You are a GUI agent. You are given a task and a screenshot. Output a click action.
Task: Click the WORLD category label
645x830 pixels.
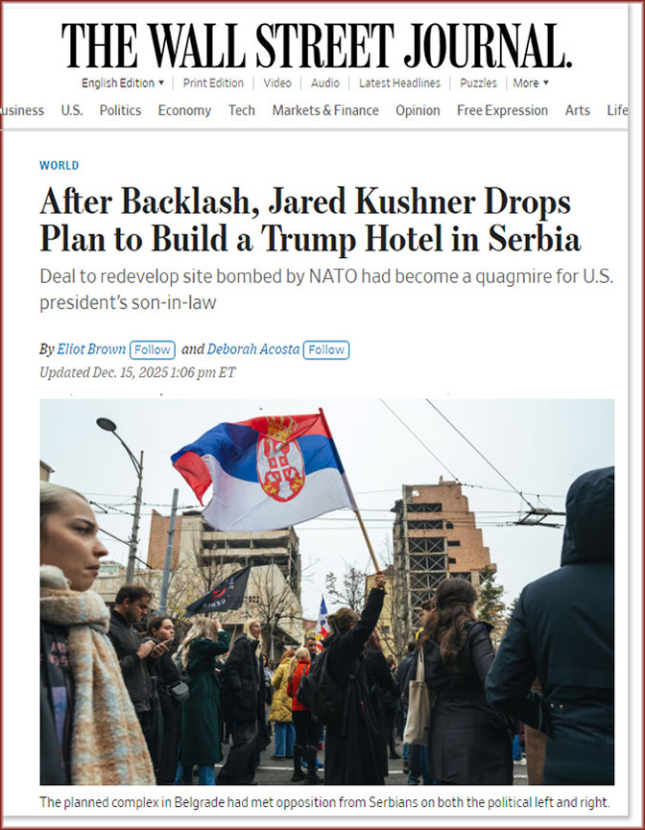(x=60, y=165)
